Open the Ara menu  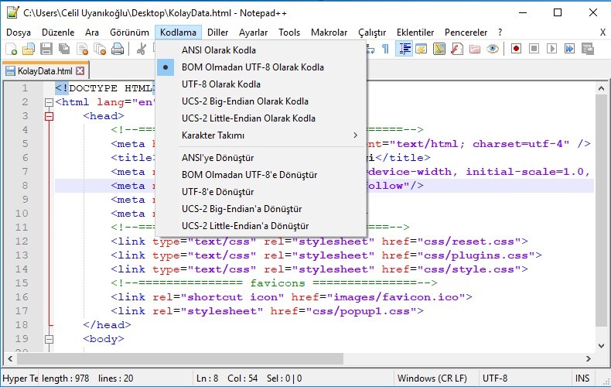pos(92,33)
